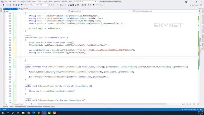Open Cortana circle icon on taskbar
204x115 pixels.
pos(13,113)
